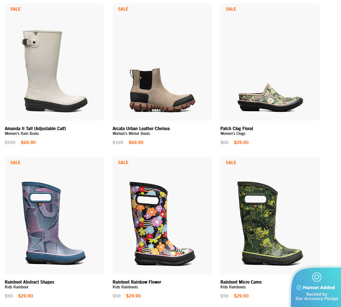Click the Rainboot Abstract Shapes title link

(30, 282)
